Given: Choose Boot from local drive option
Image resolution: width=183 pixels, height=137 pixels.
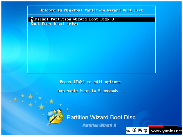Looking at the screenshot, I should point(54,24).
